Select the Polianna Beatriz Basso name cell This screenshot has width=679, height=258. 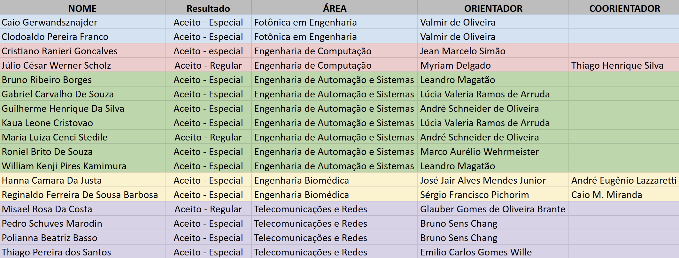click(x=50, y=238)
